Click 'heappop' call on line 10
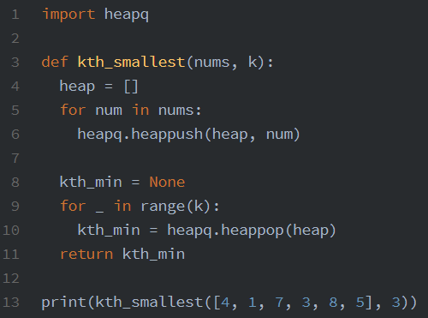The width and height of the screenshot is (428, 318). (x=253, y=231)
